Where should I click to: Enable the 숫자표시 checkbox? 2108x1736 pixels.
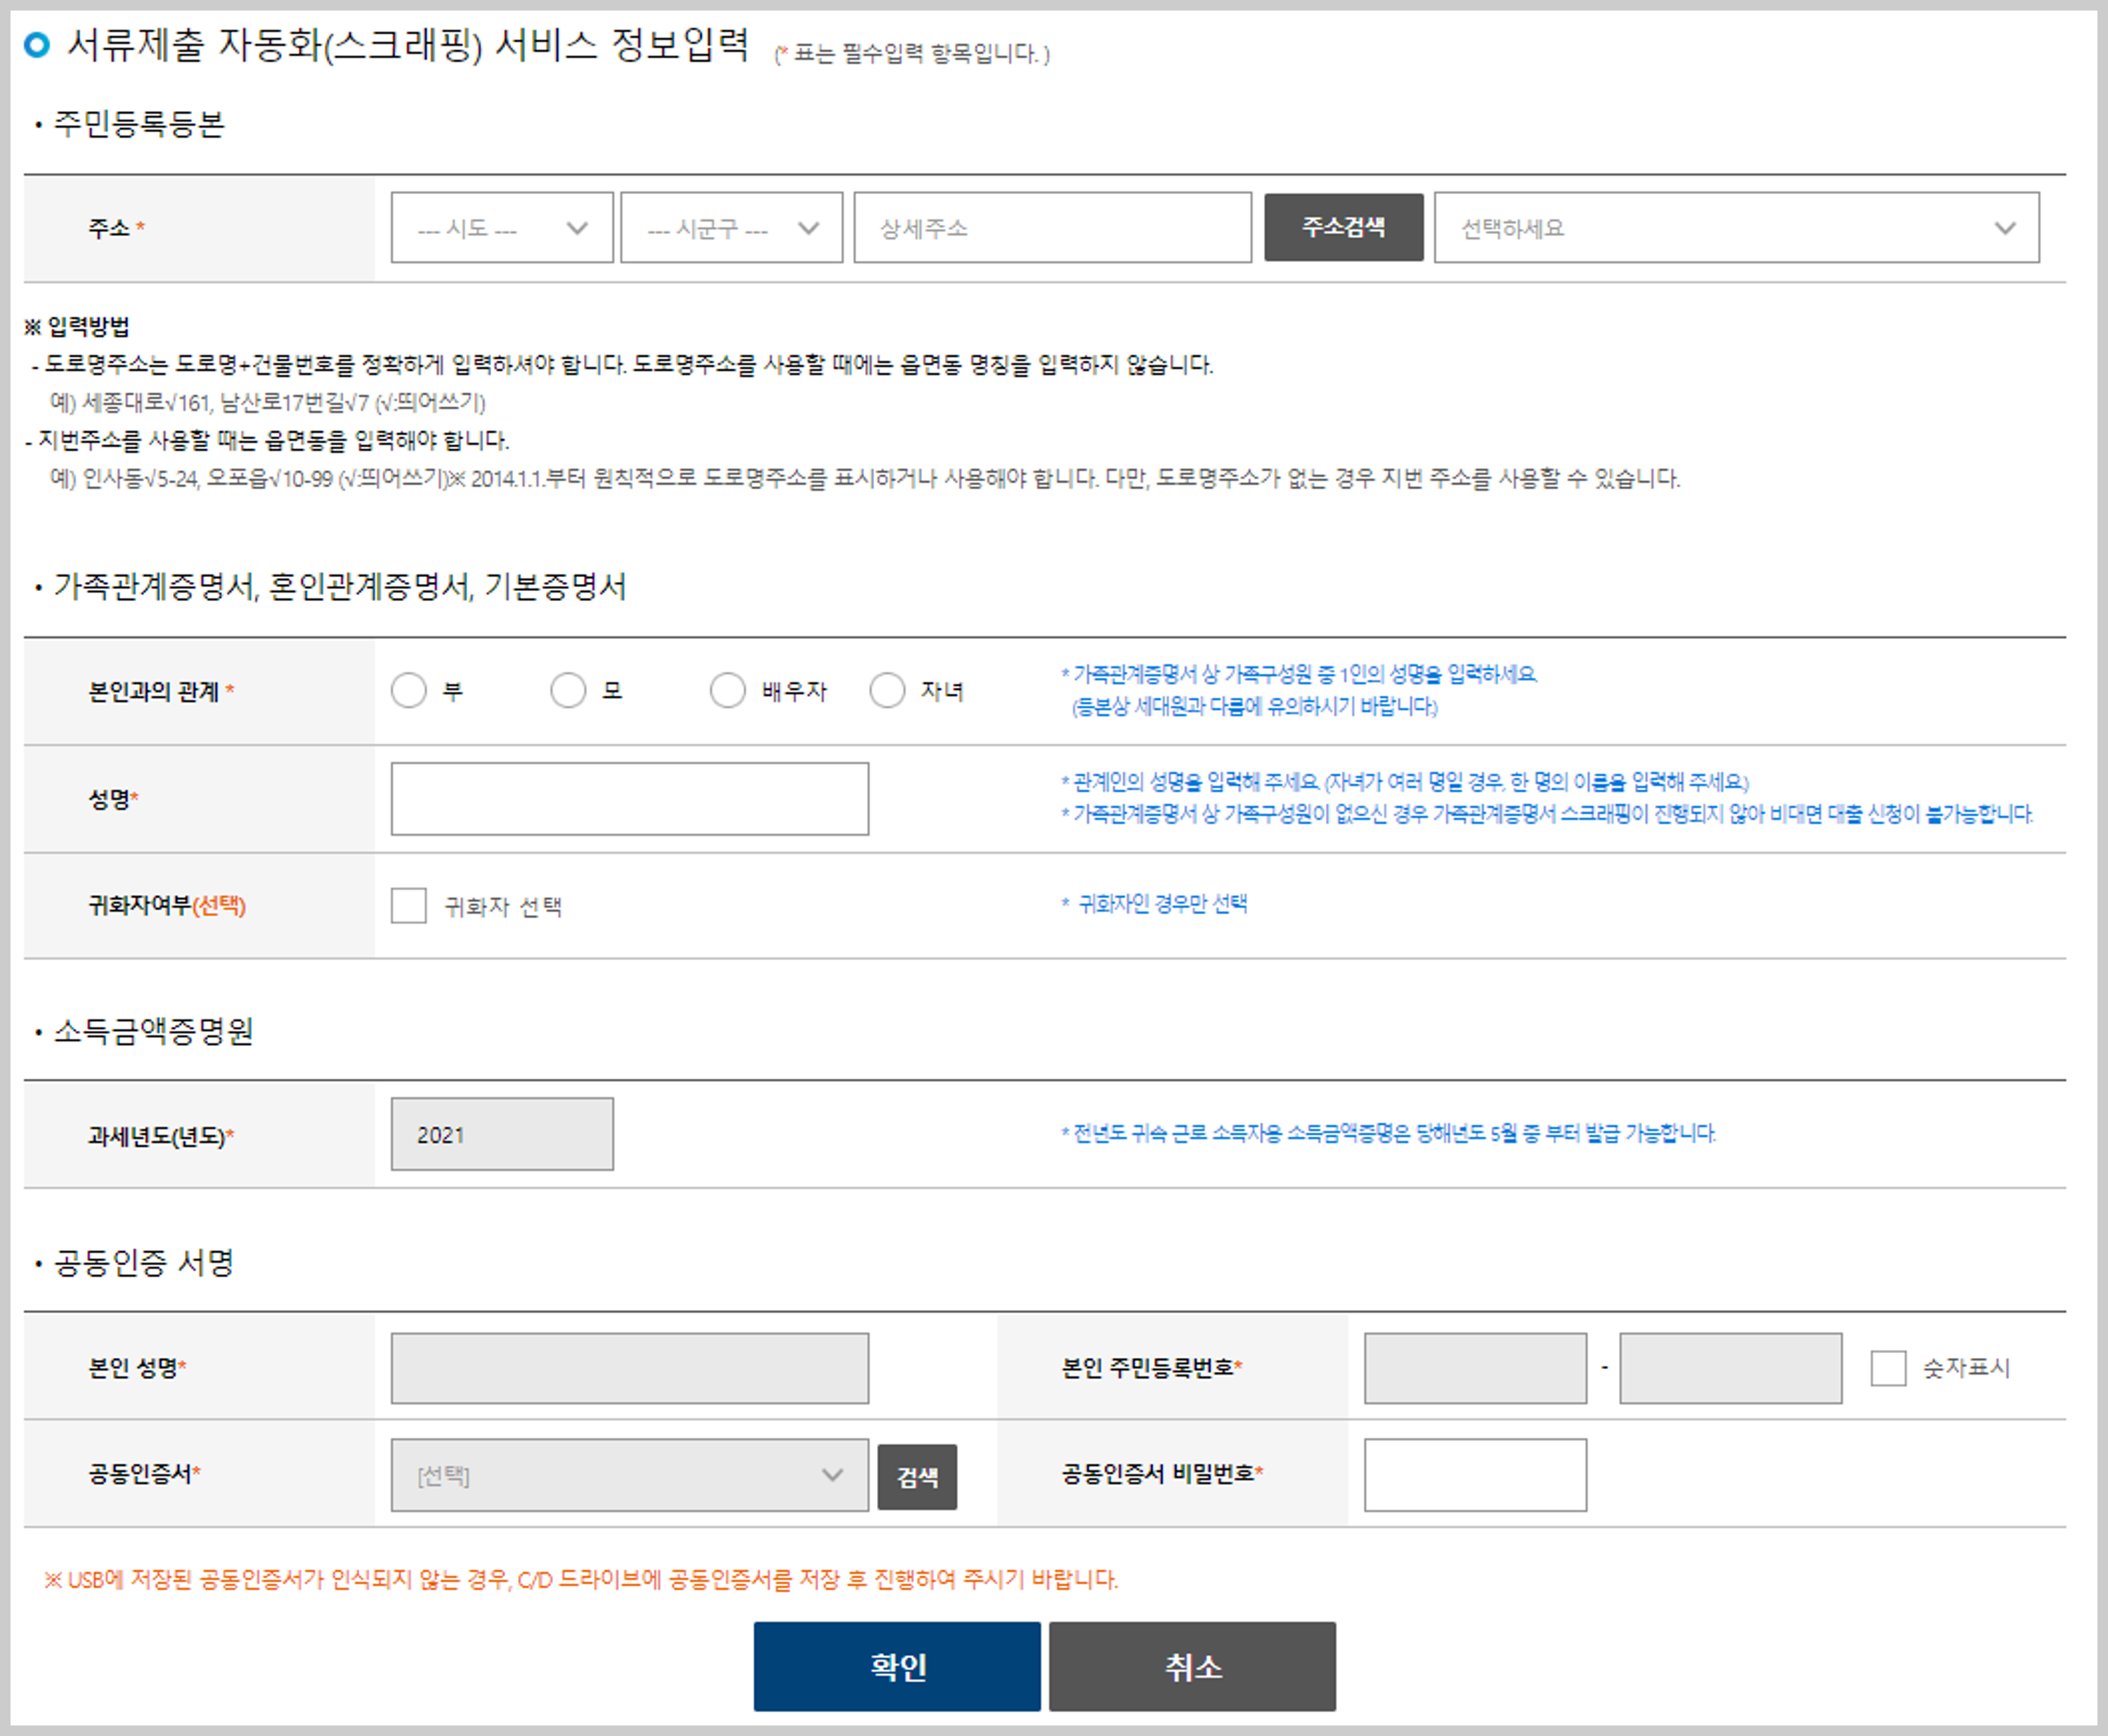point(1888,1367)
